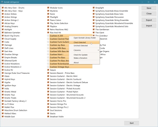Select Symphony Essentials Percussion entry
158x127 pixels.
click(x=110, y=17)
